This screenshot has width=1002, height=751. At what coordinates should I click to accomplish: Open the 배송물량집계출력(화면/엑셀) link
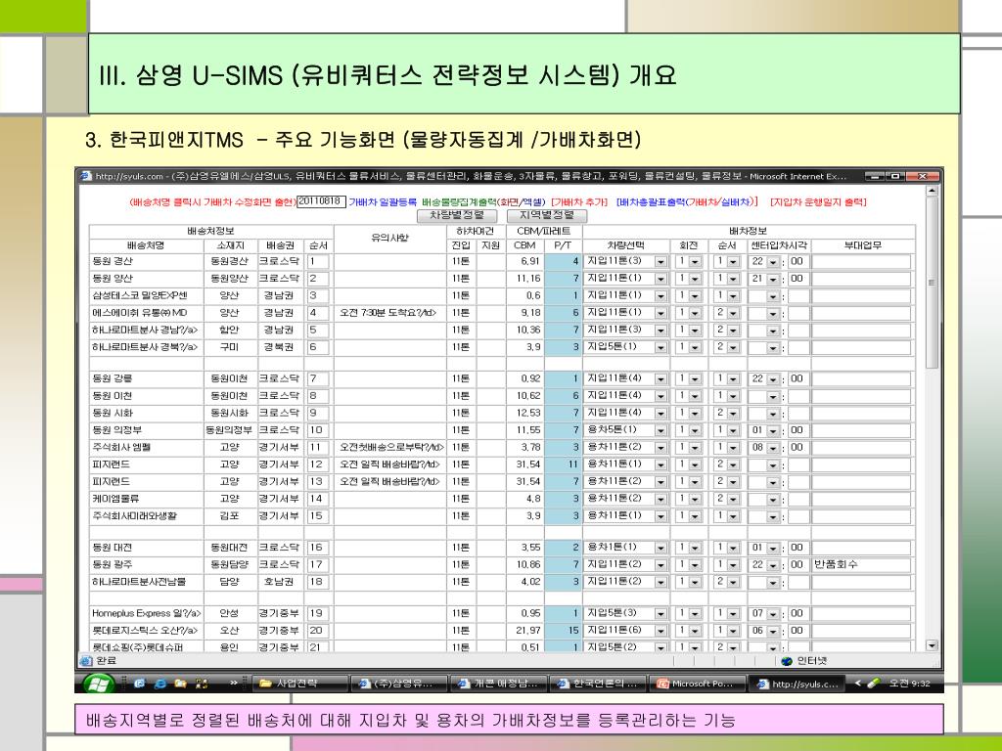[x=483, y=202]
